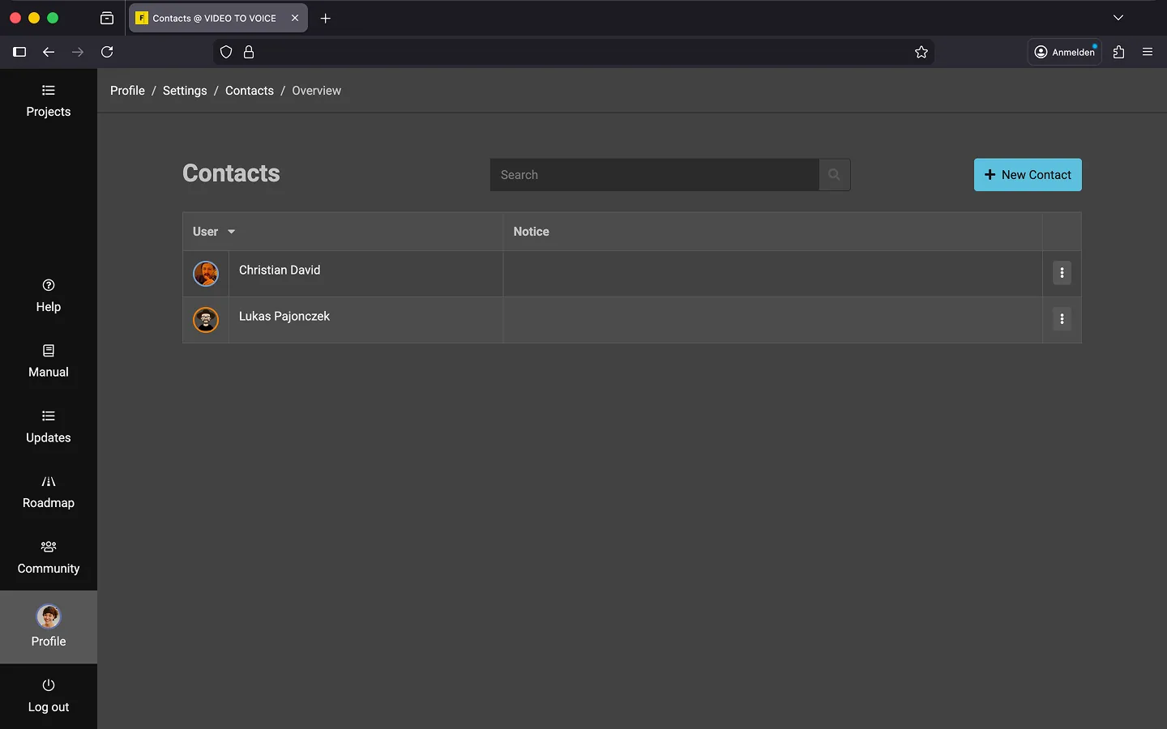
Task: Select the Contacts browser tab
Action: (x=215, y=18)
